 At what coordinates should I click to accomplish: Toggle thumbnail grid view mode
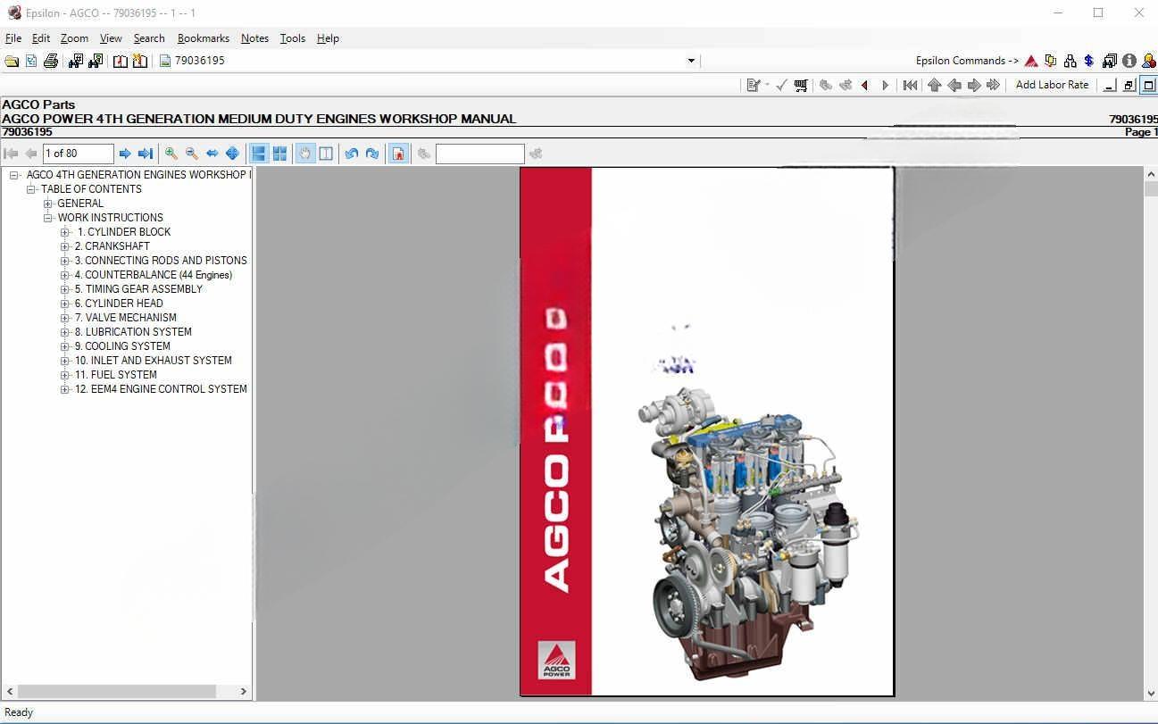coord(279,154)
